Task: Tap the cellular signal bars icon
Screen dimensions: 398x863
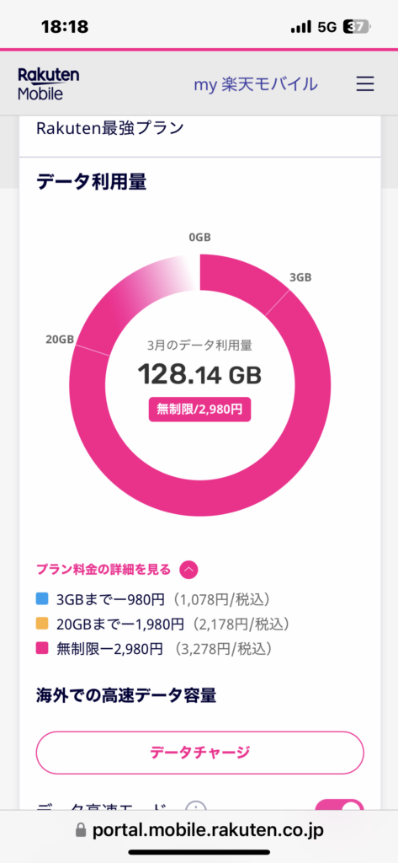Action: pos(301,27)
